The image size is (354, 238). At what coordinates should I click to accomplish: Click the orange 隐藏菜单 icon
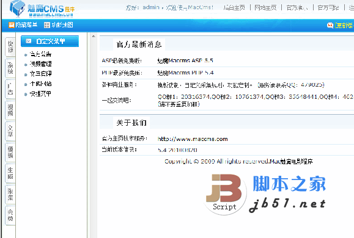pos(11,25)
